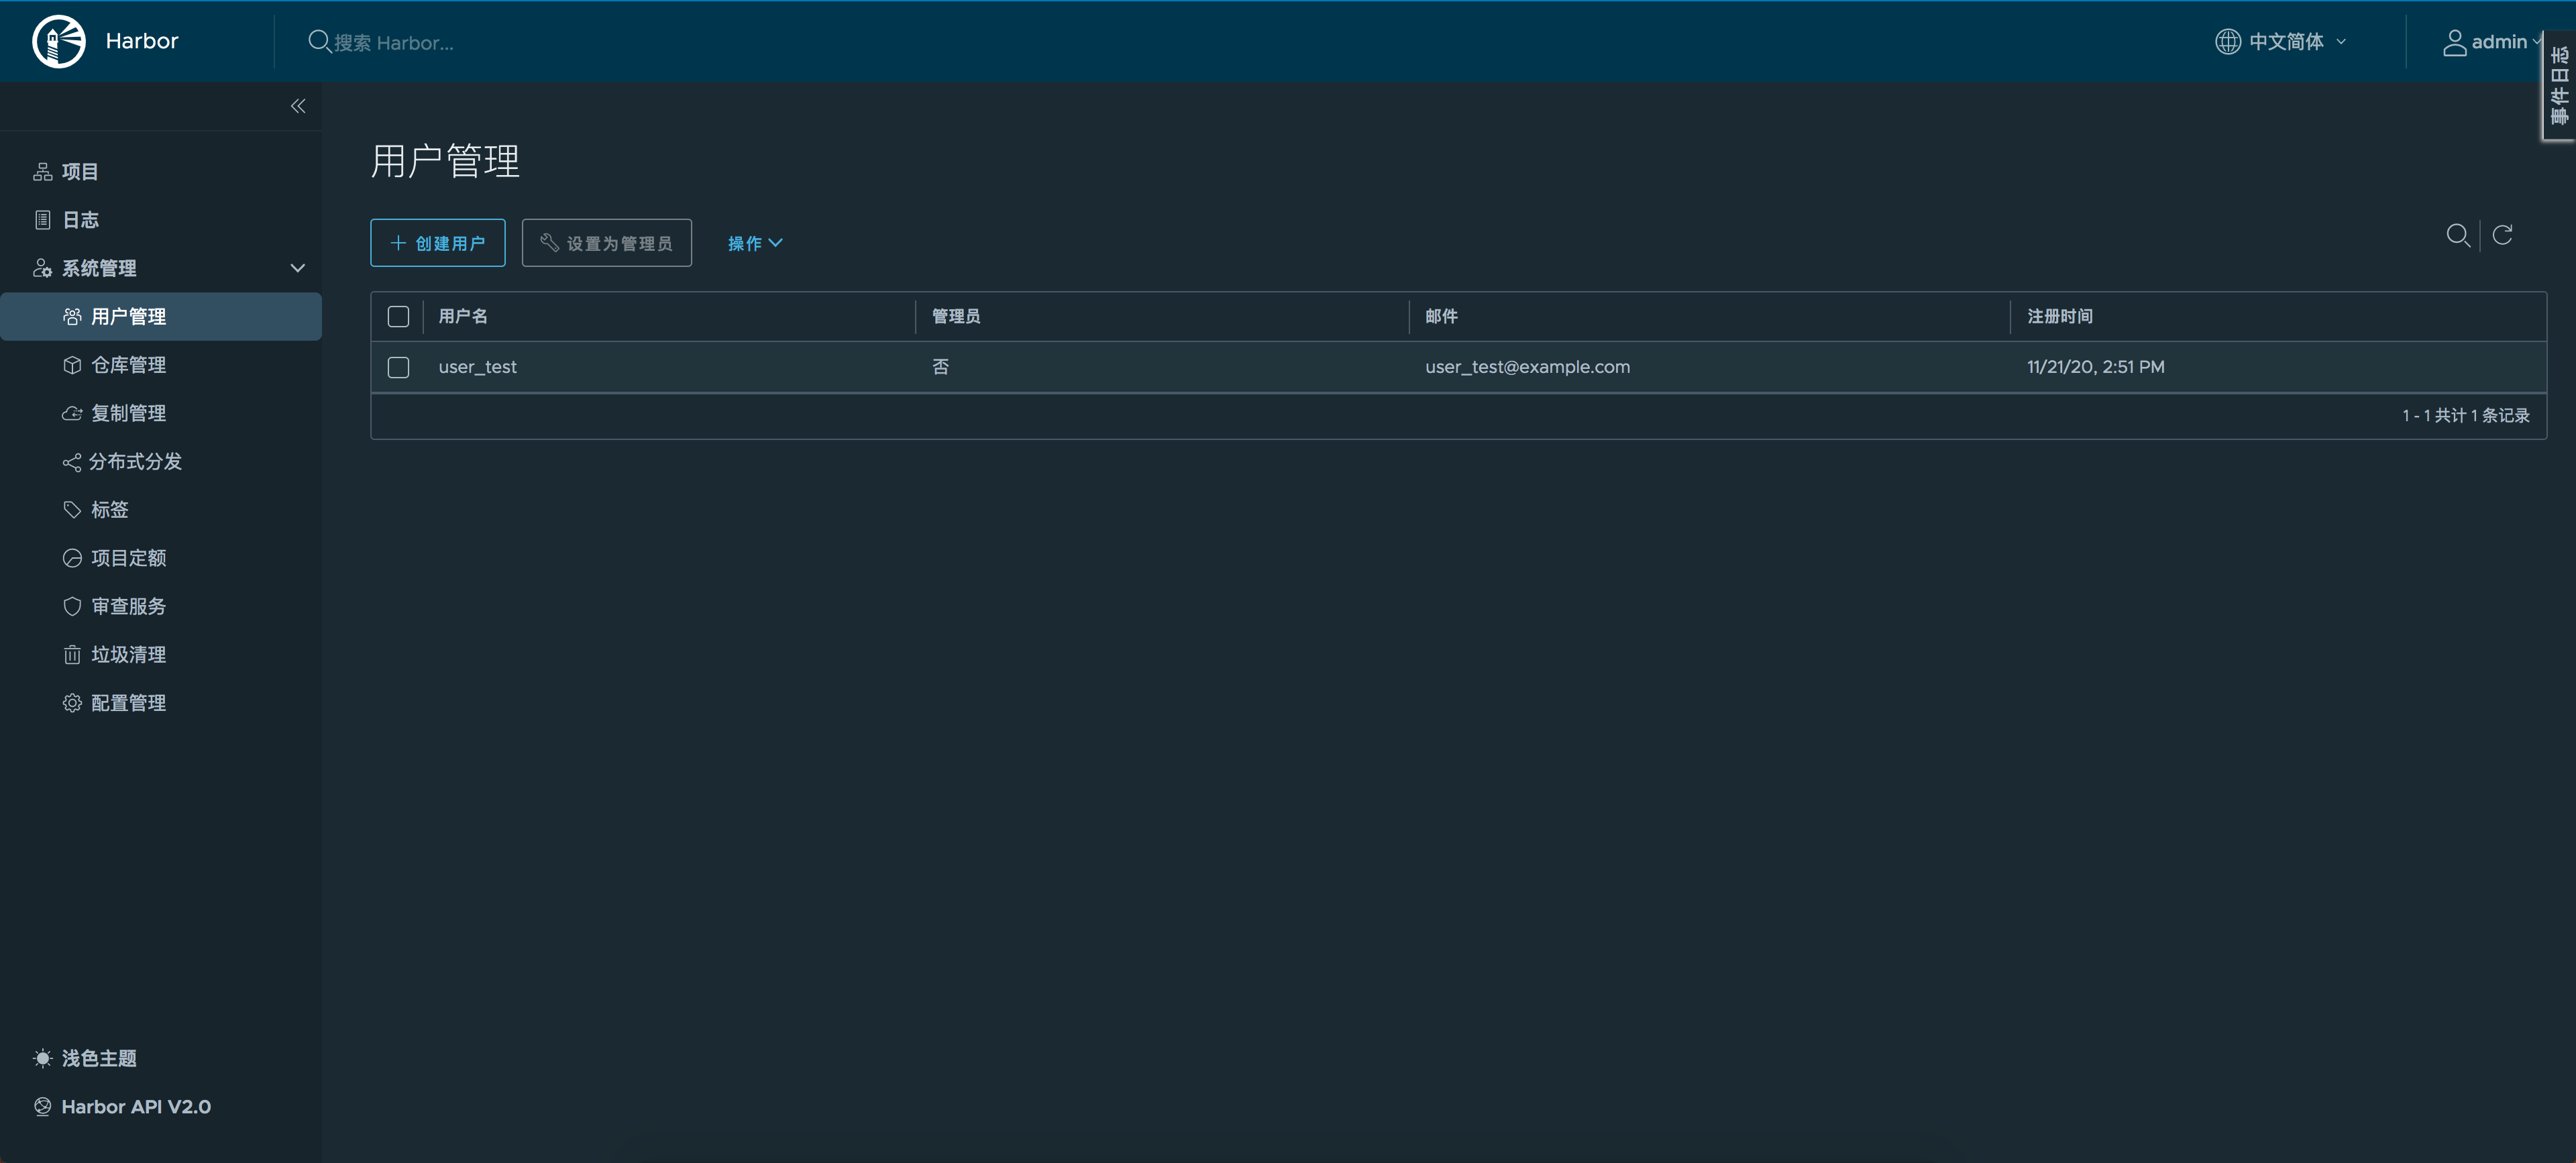
Task: Collapse the 系统管理 section
Action: point(297,268)
